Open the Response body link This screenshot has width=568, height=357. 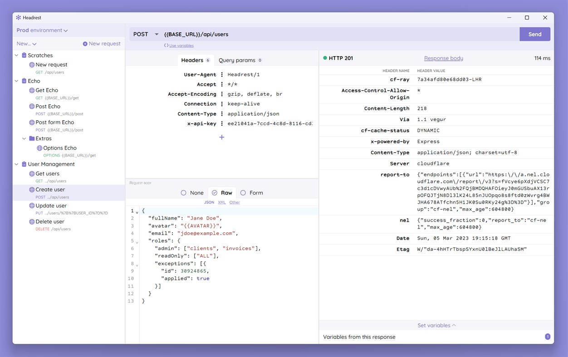coord(444,58)
